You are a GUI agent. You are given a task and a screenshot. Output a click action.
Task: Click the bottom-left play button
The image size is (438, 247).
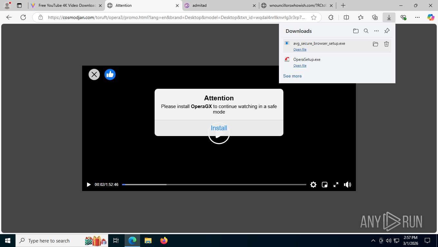(x=89, y=185)
